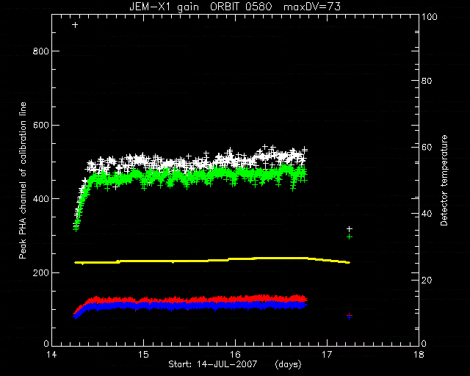Screen dimensions: 470x376
Task: Click the isolated white cross after day 17
Action: 350,229
